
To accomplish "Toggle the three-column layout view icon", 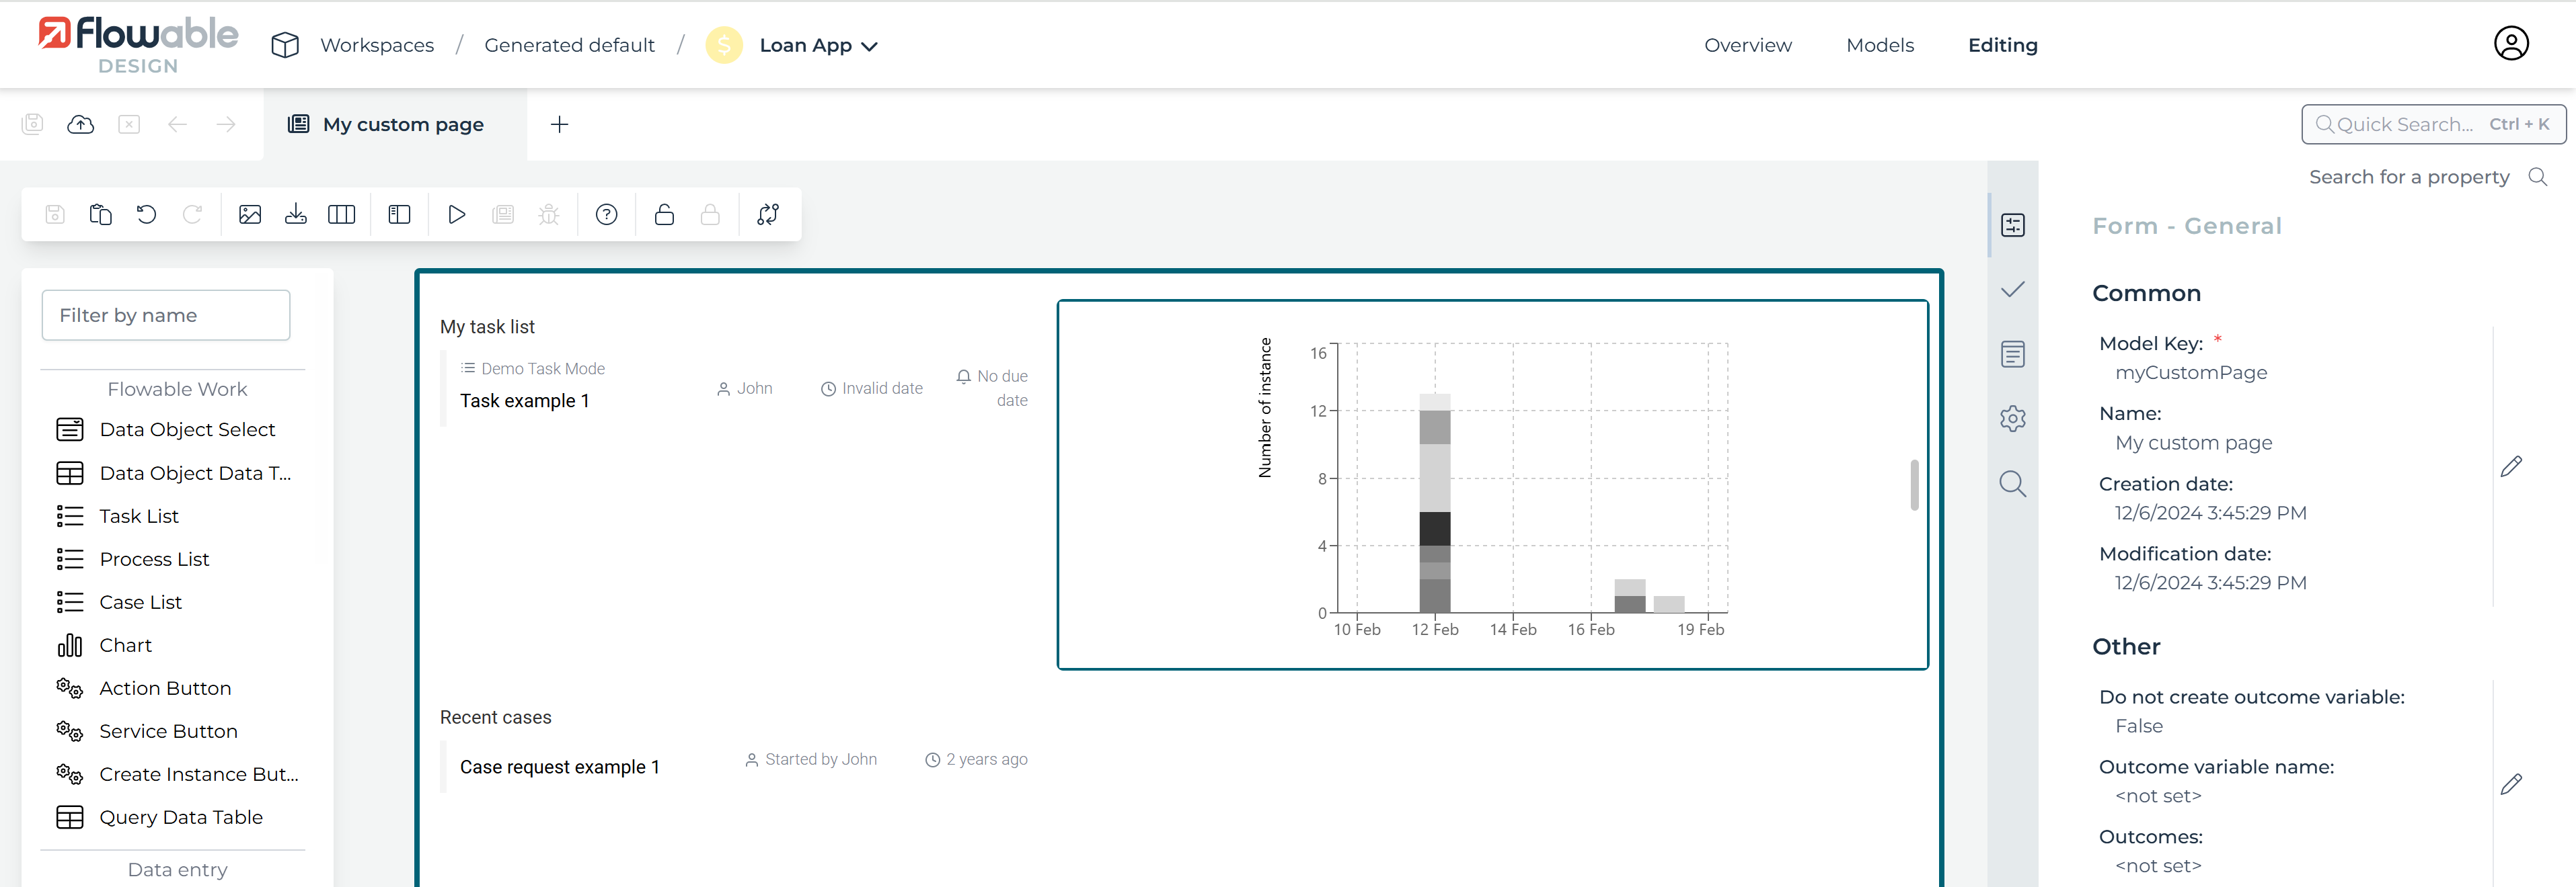I will point(341,214).
